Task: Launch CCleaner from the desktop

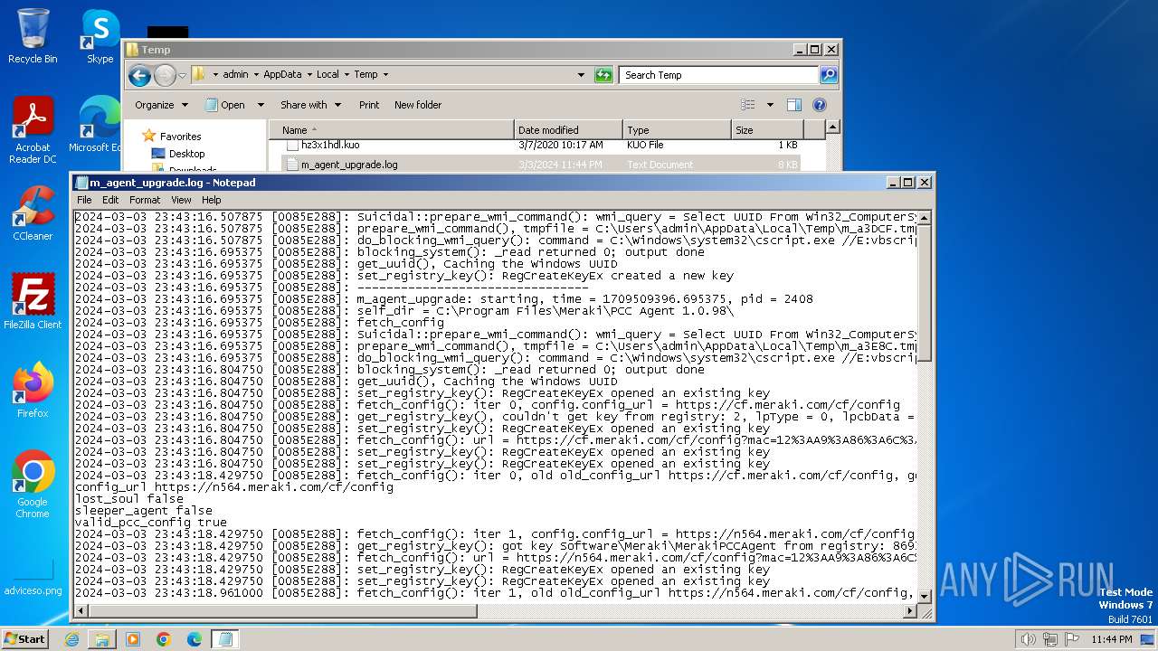Action: click(33, 213)
